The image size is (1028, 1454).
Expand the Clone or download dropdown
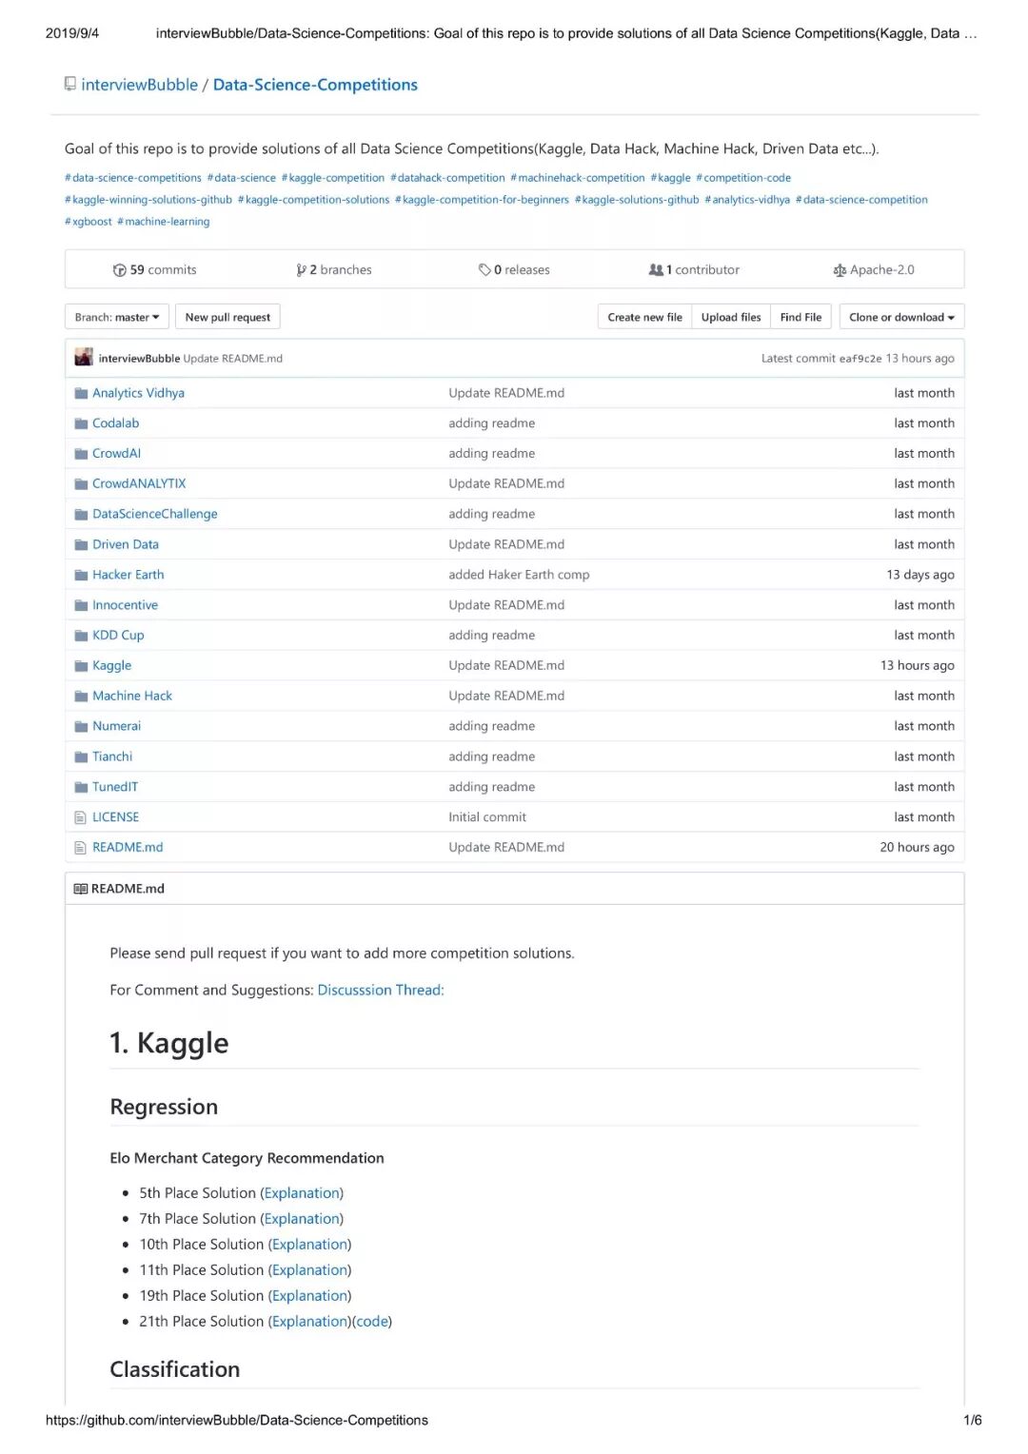pyautogui.click(x=901, y=317)
